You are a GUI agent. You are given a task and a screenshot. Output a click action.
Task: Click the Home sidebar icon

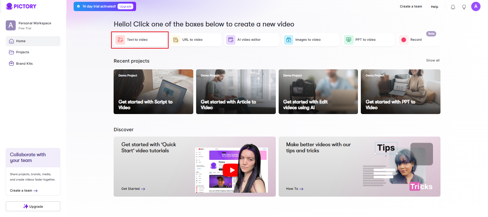click(x=11, y=41)
